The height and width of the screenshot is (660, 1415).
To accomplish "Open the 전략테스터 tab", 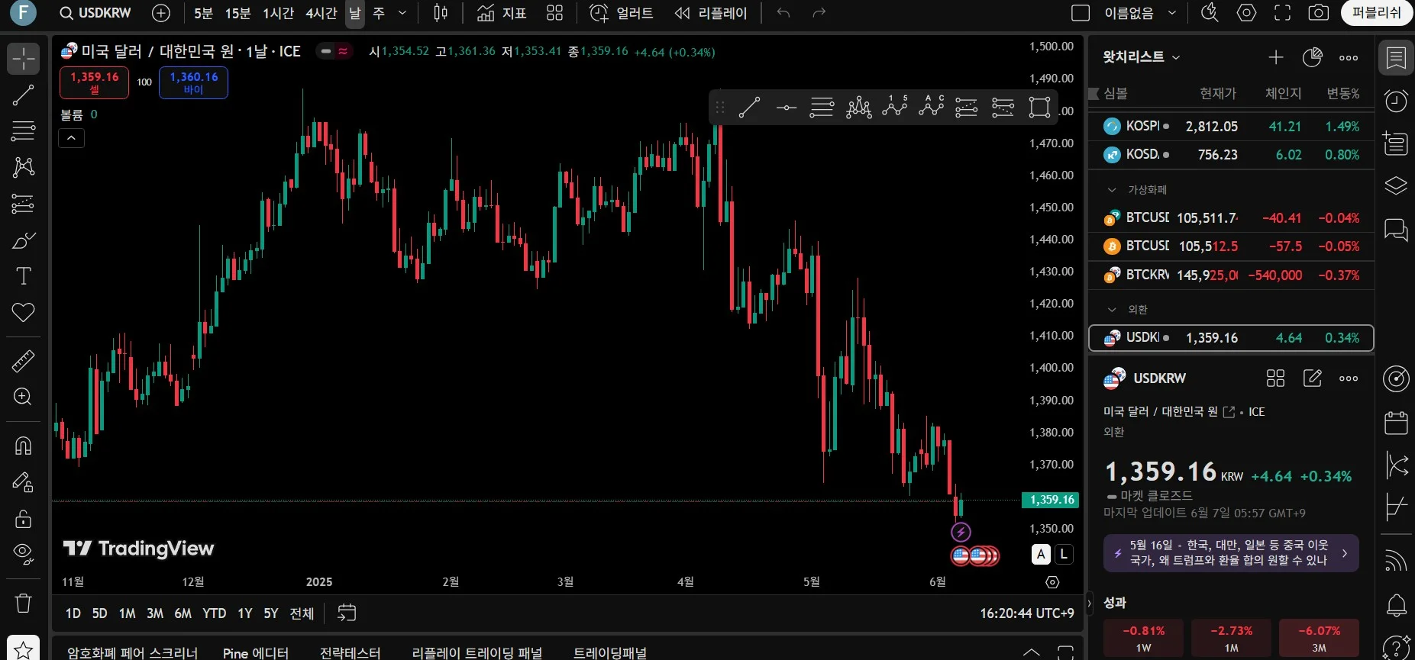I will coord(350,652).
